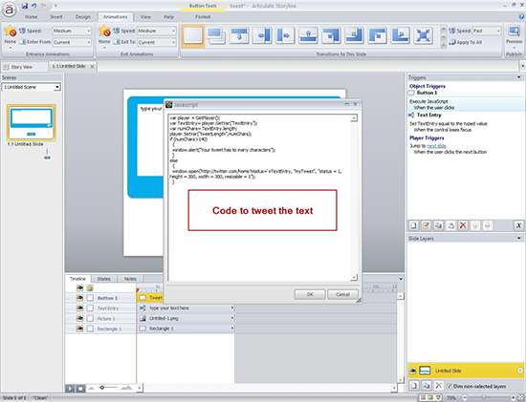Choose the fifth slide transition icon with right arrow
This screenshot has height=402, width=526.
[285, 35]
